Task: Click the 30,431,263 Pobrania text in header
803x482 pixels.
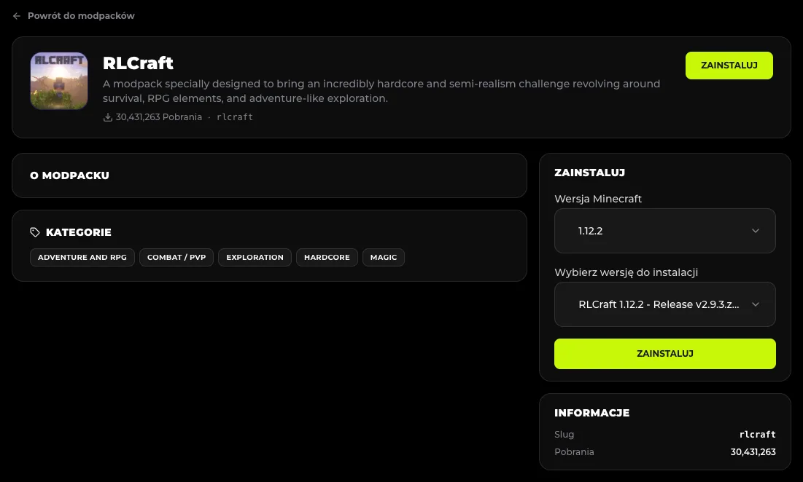Action: (x=159, y=117)
